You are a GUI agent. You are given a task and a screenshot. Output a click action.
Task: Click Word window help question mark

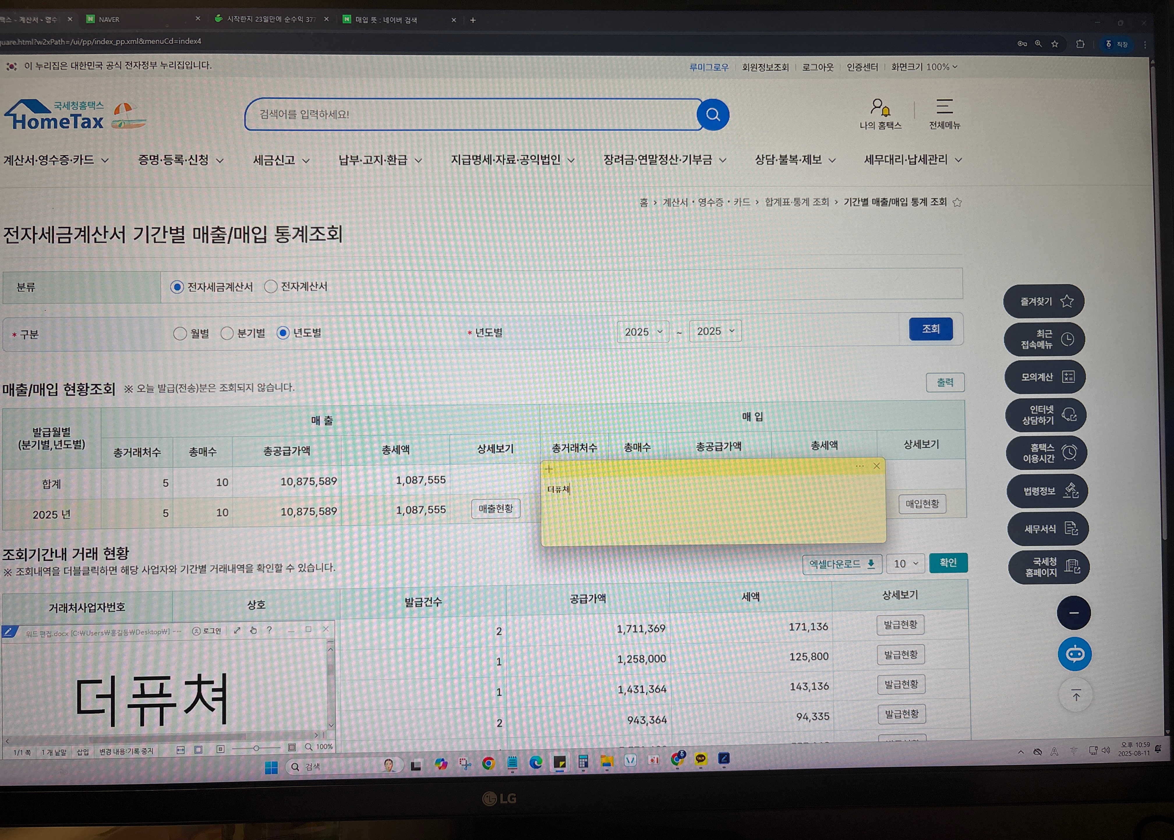pos(269,630)
